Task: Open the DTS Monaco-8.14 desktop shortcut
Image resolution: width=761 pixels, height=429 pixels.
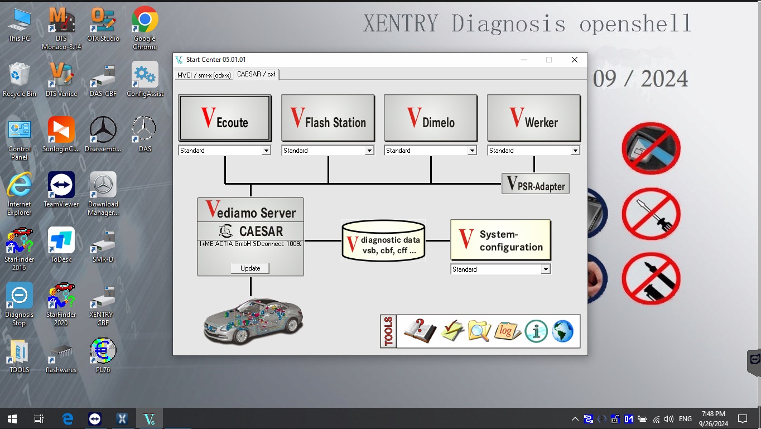Action: [61, 29]
